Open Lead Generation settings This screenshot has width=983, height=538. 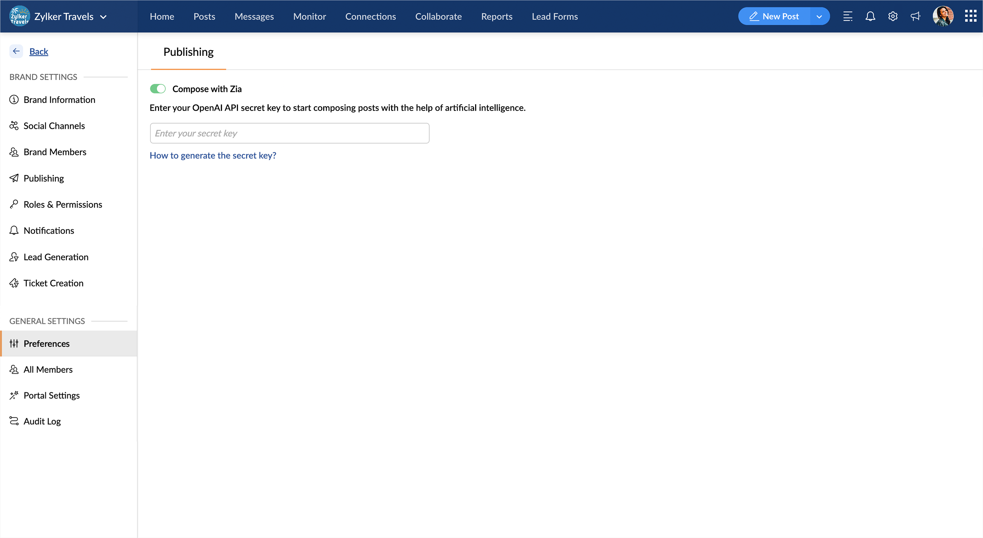(56, 257)
